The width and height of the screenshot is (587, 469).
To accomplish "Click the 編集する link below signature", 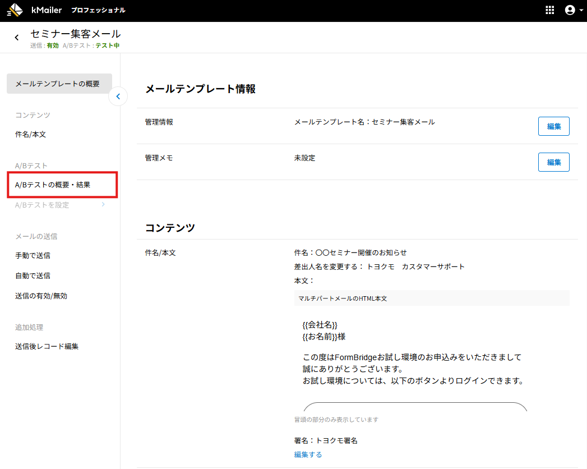I will pyautogui.click(x=308, y=454).
